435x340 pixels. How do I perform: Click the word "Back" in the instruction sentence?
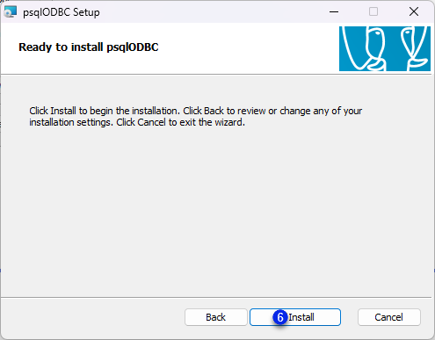pyautogui.click(x=214, y=111)
